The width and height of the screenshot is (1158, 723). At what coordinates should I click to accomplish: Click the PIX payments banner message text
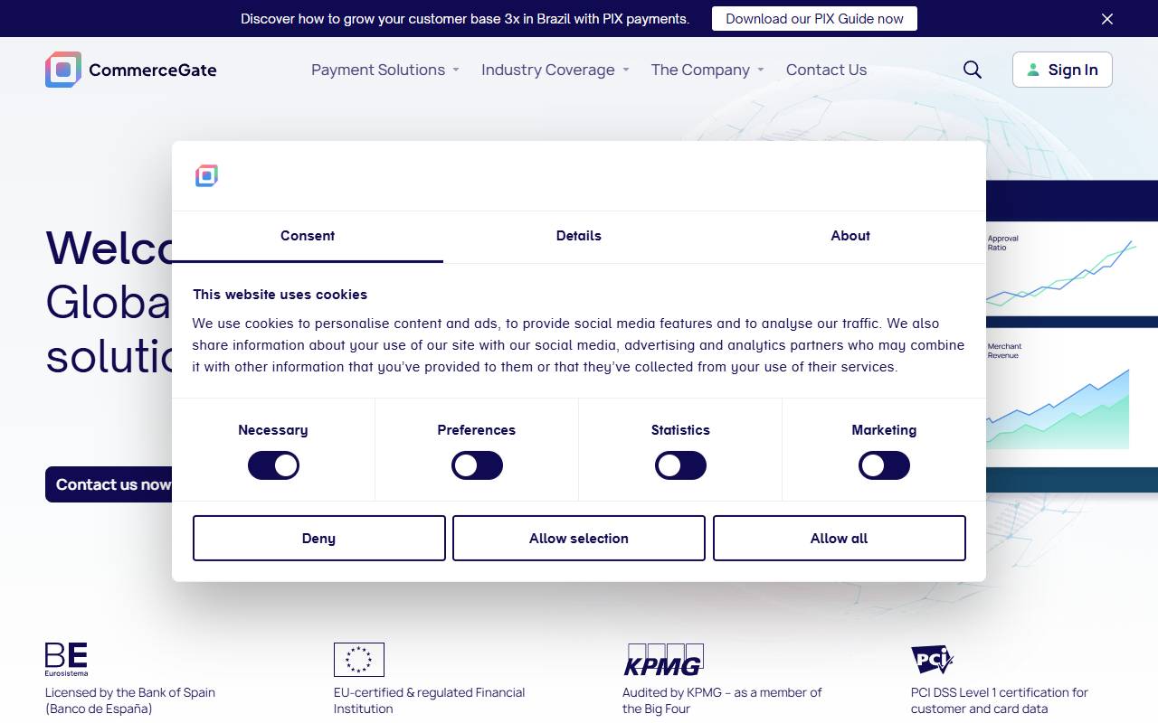coord(465,19)
